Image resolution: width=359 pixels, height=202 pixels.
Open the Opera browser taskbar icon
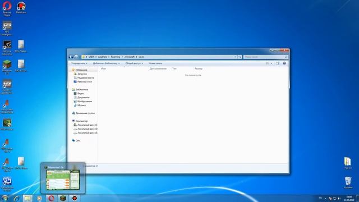coord(51,198)
